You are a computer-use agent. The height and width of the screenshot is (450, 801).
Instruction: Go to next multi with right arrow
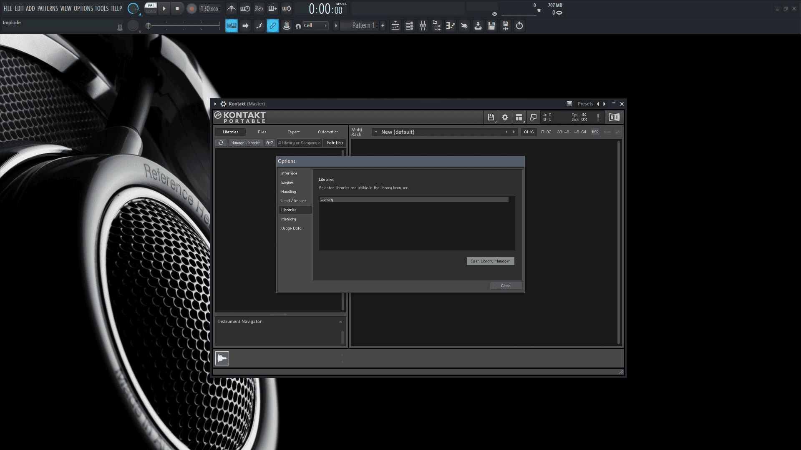(514, 132)
